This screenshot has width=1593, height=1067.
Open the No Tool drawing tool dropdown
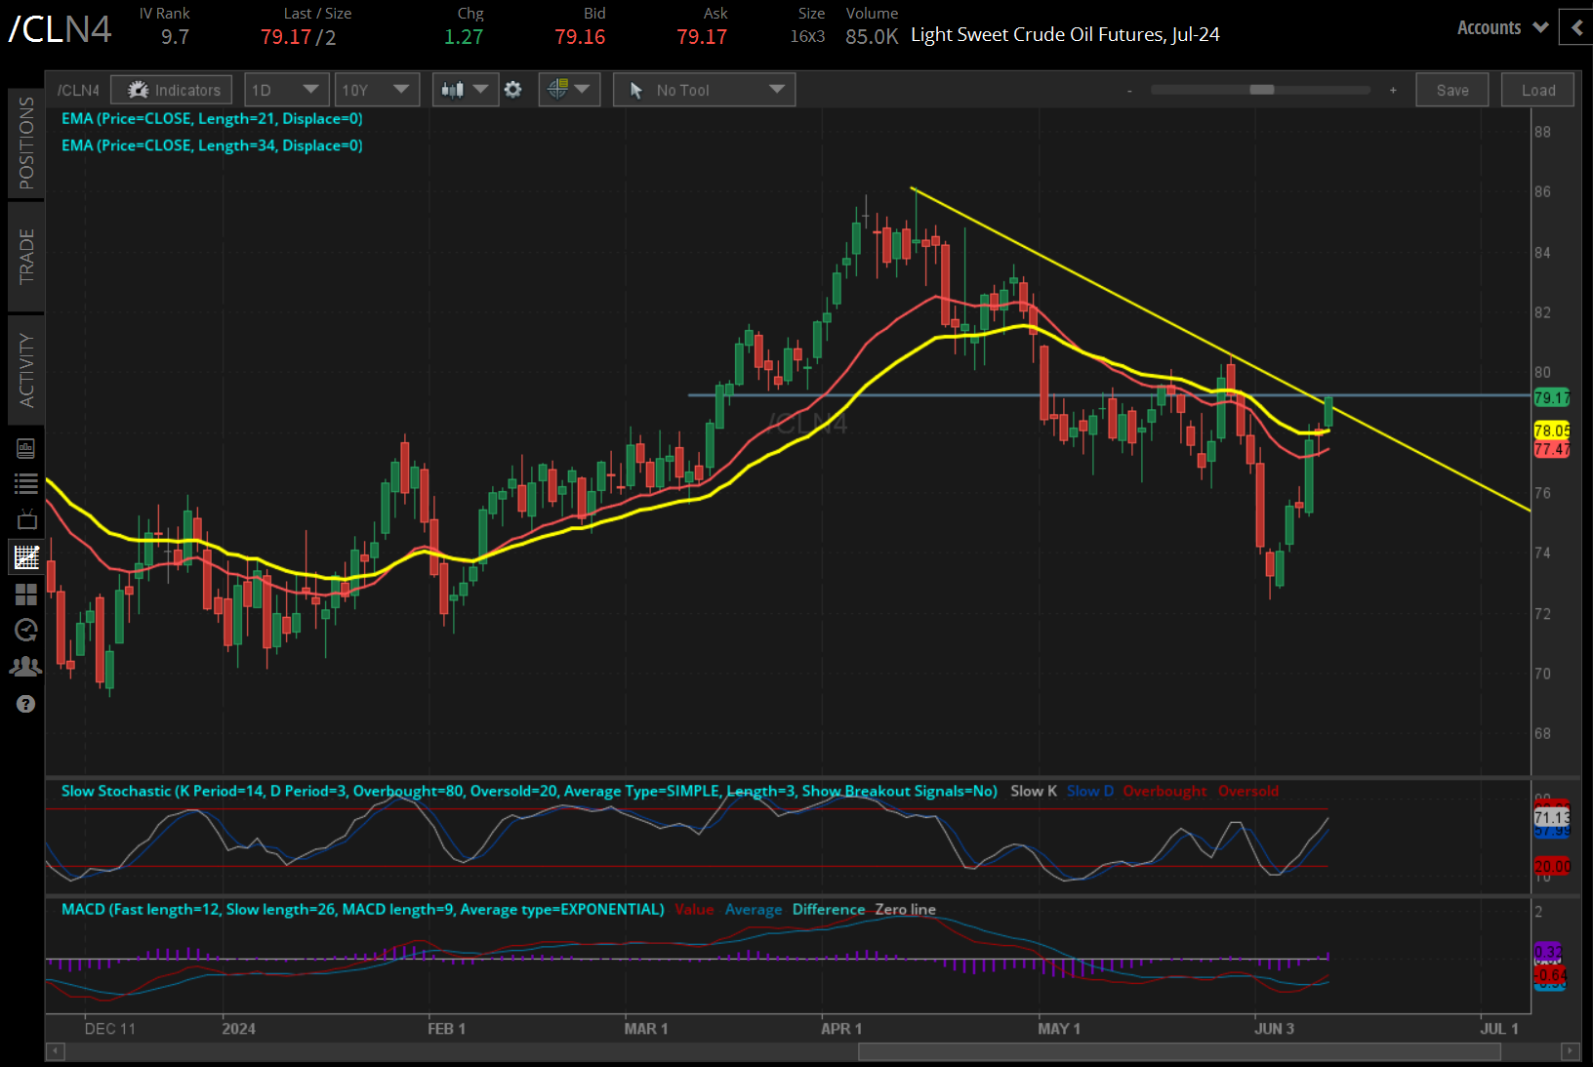(704, 89)
